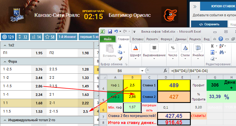The image size is (236, 126).
Task: Click the Sort and Filter icon
Action: [221, 46]
